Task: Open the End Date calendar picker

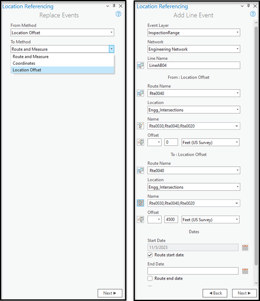Action: click(x=245, y=271)
